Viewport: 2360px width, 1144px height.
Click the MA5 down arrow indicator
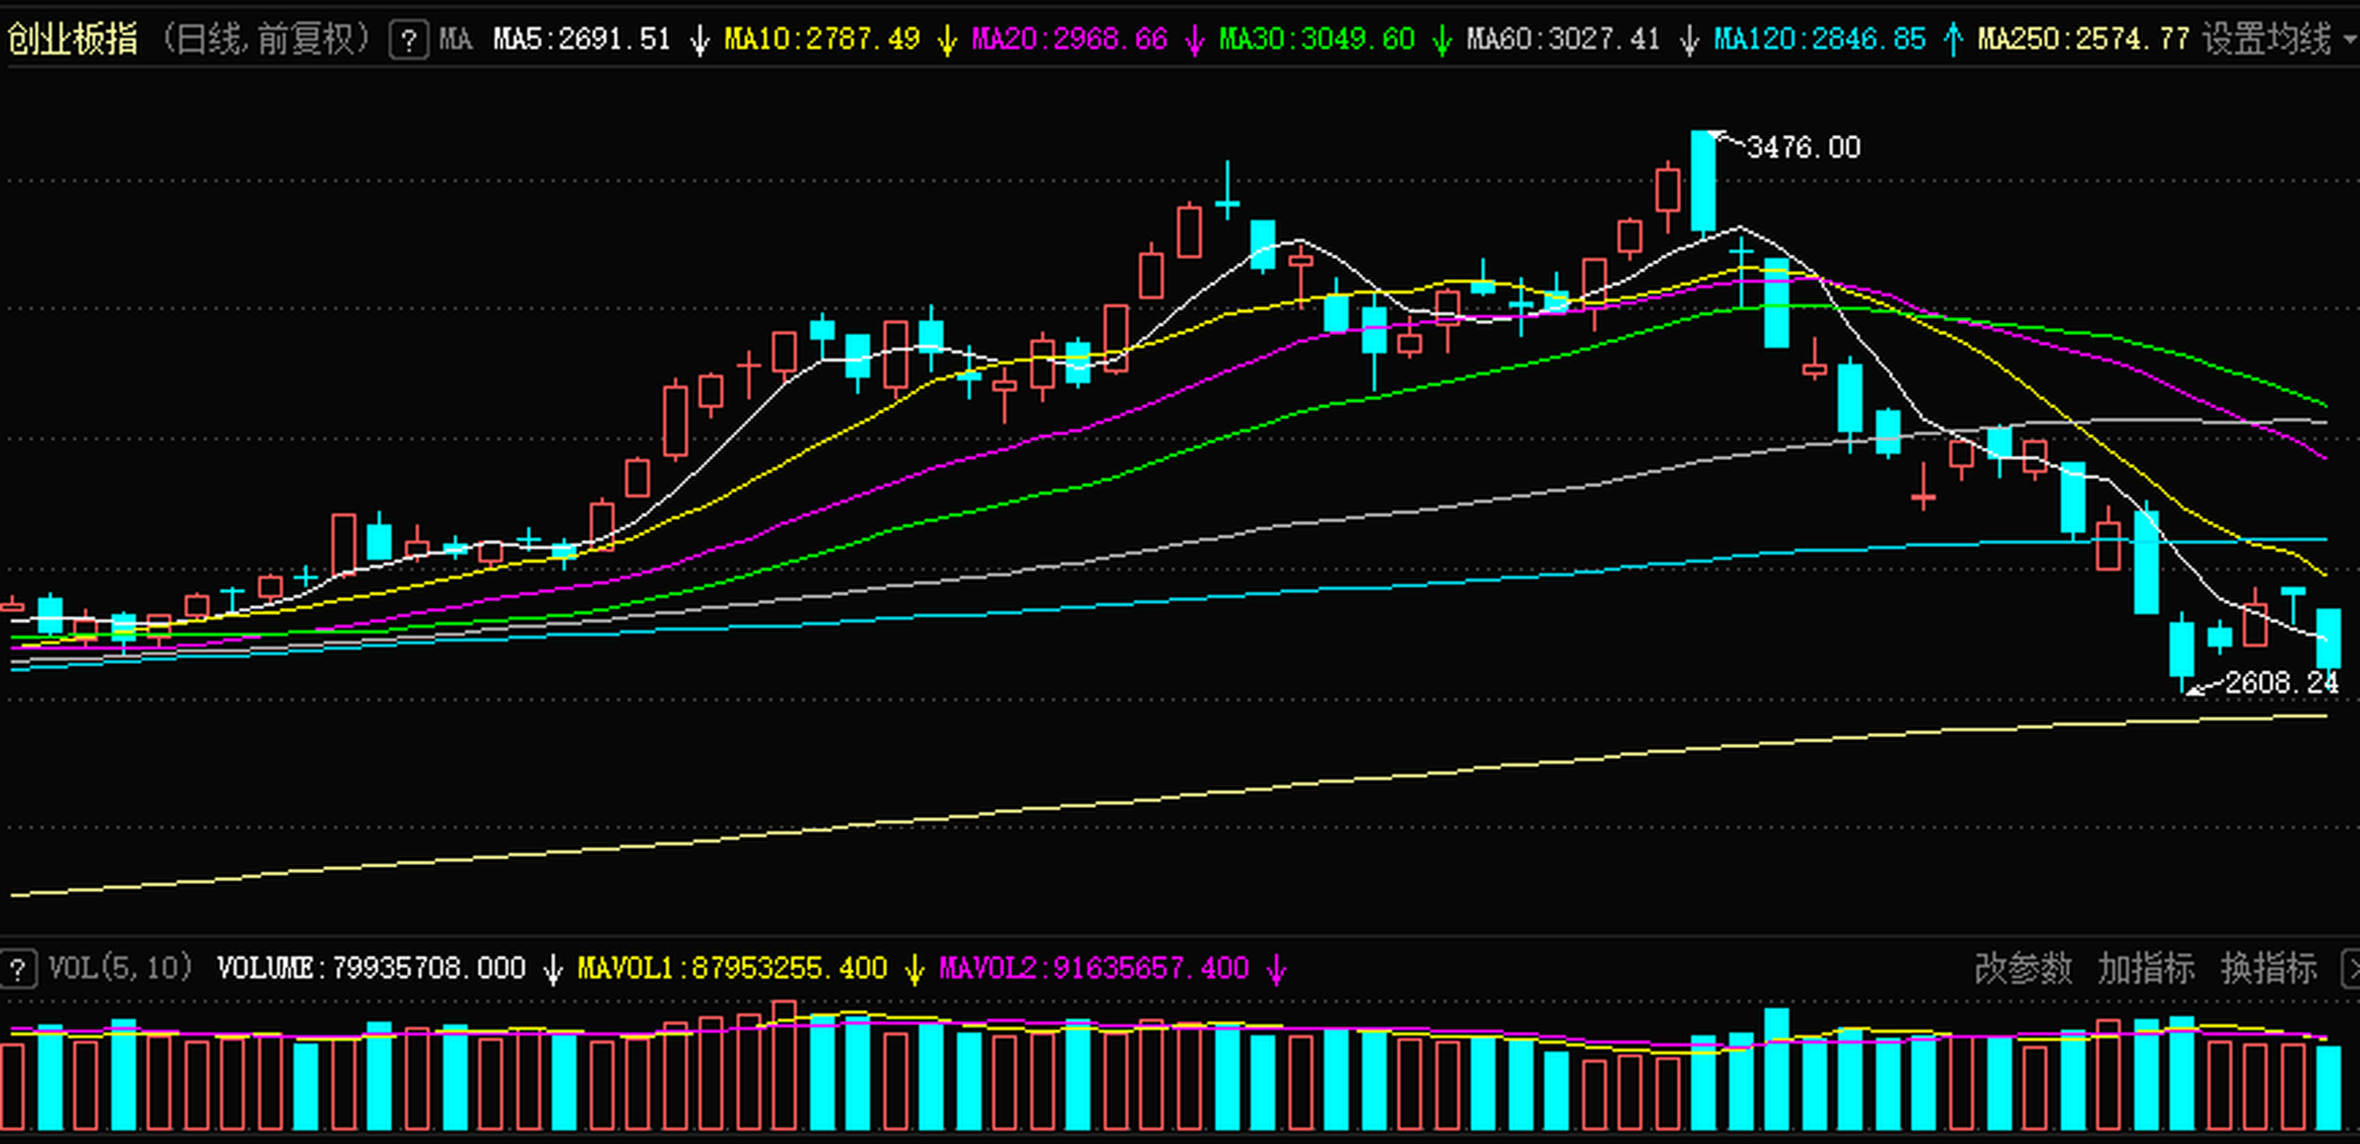point(700,40)
